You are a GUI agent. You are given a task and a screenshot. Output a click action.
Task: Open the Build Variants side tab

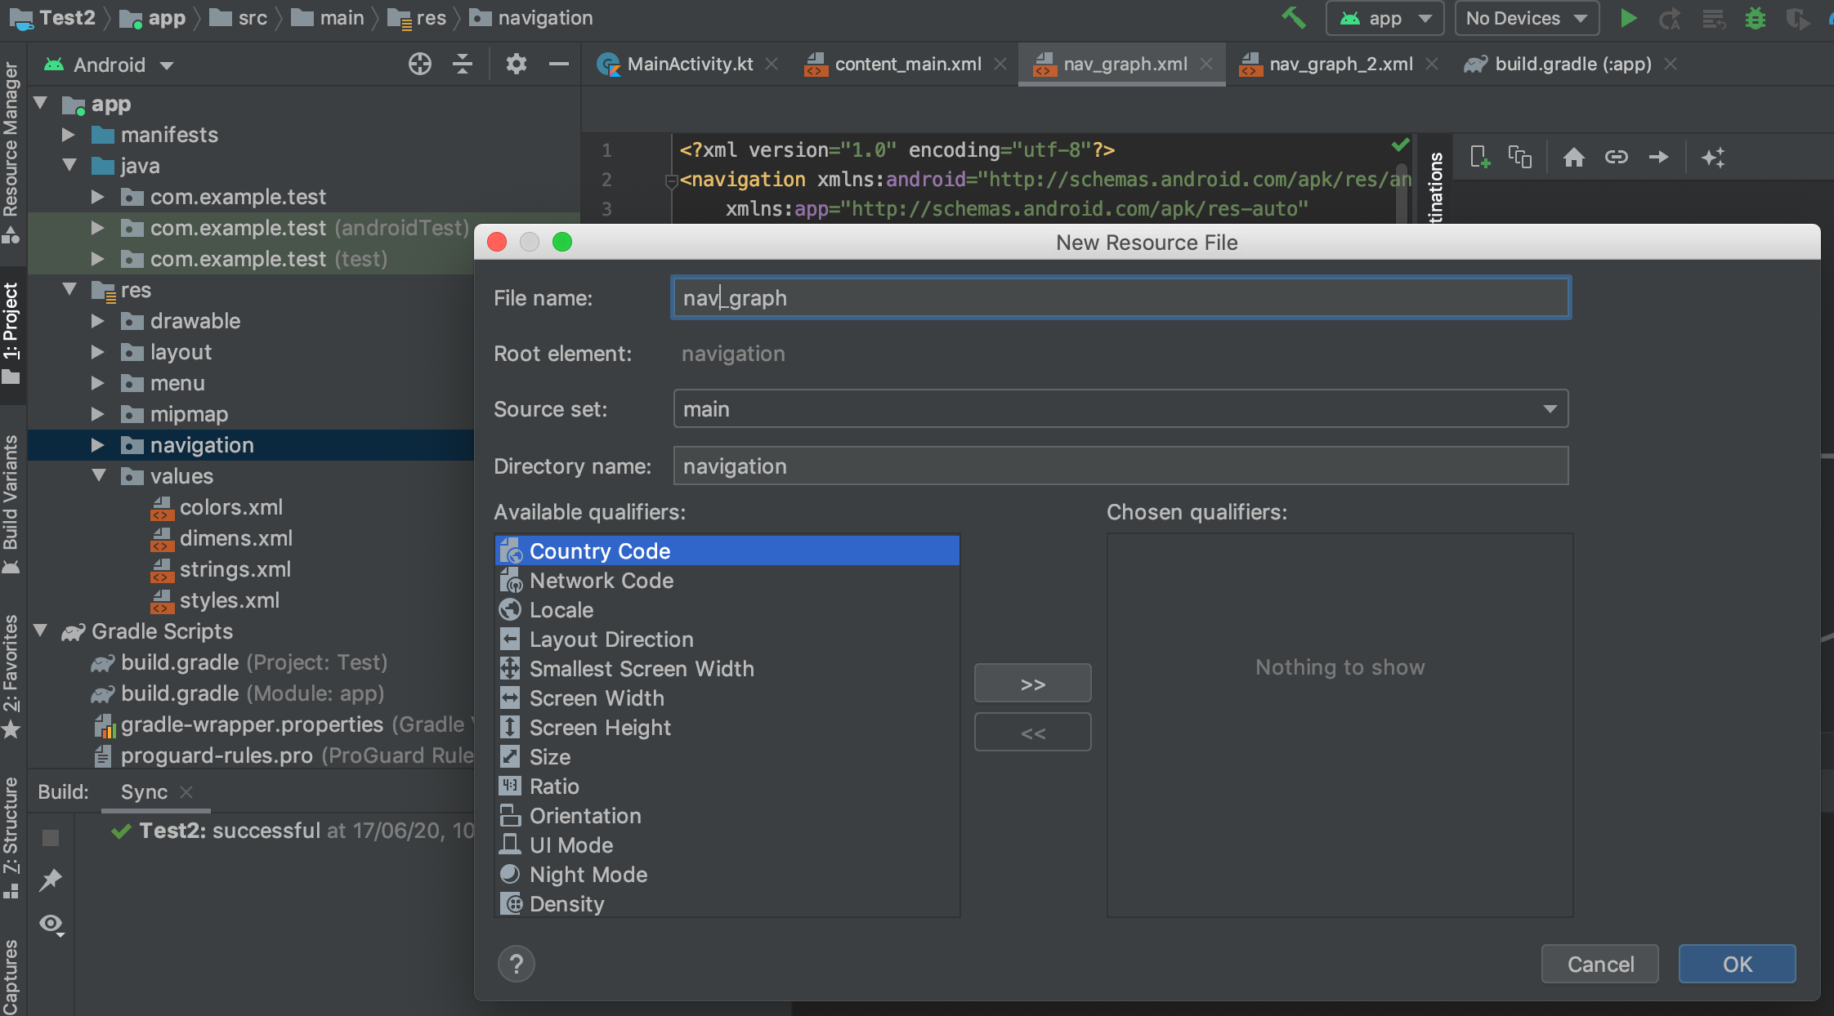click(x=11, y=505)
